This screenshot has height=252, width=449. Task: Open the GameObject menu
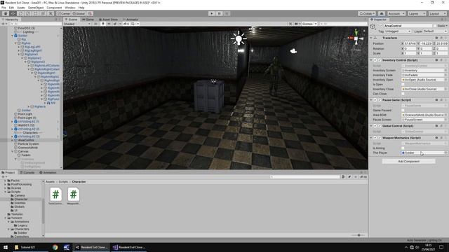(x=36, y=8)
